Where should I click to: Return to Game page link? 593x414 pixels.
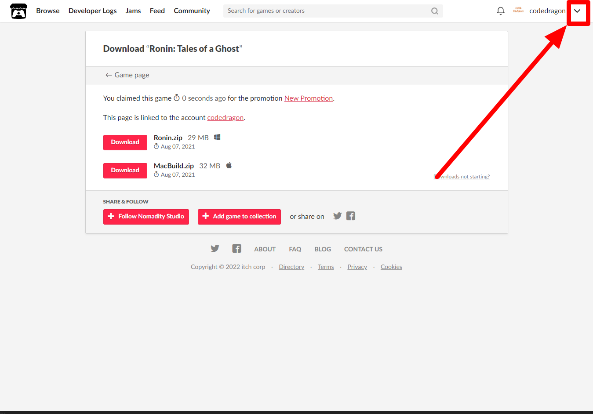[x=127, y=75]
